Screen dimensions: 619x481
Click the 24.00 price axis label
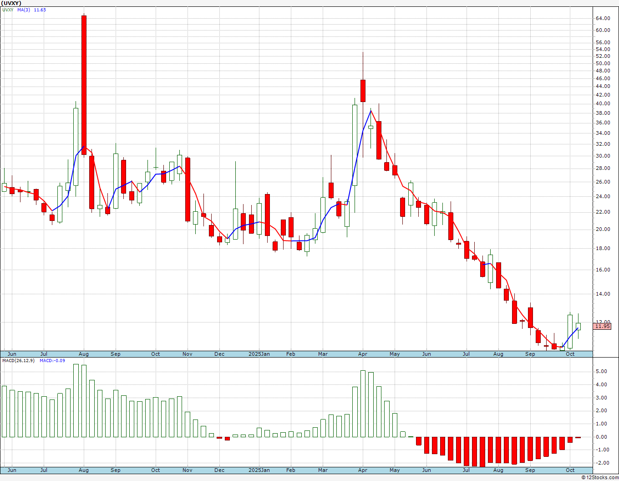pos(603,196)
